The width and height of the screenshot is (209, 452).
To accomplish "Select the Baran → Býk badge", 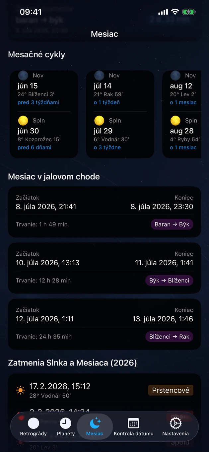I will coord(172,224).
